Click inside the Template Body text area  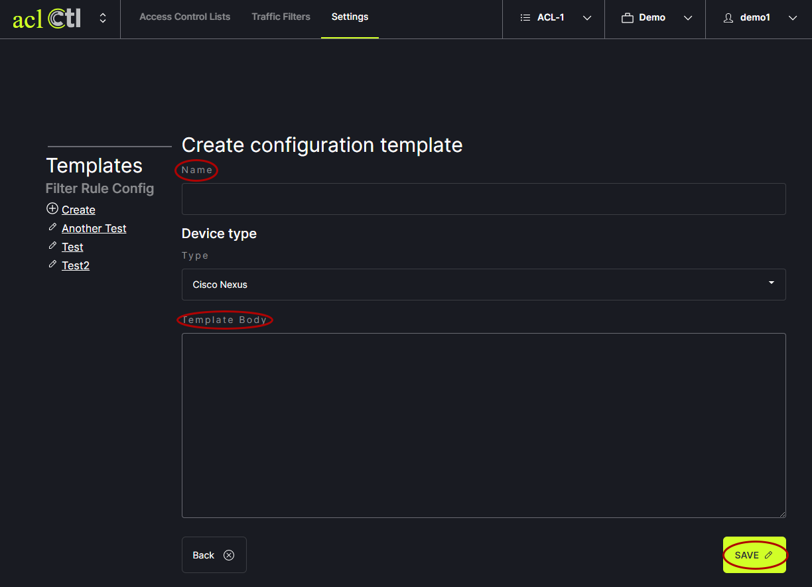pyautogui.click(x=484, y=425)
